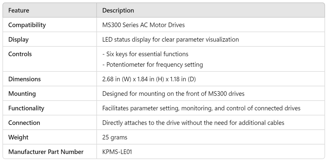
Task: Select the Functionality row label
Action: click(26, 108)
